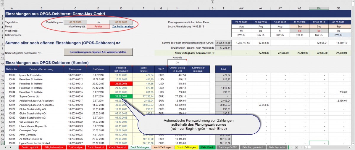Click the select-all corner of the sheet
Image resolution: width=355 pixels, height=150 pixels.
(x=2, y=8)
